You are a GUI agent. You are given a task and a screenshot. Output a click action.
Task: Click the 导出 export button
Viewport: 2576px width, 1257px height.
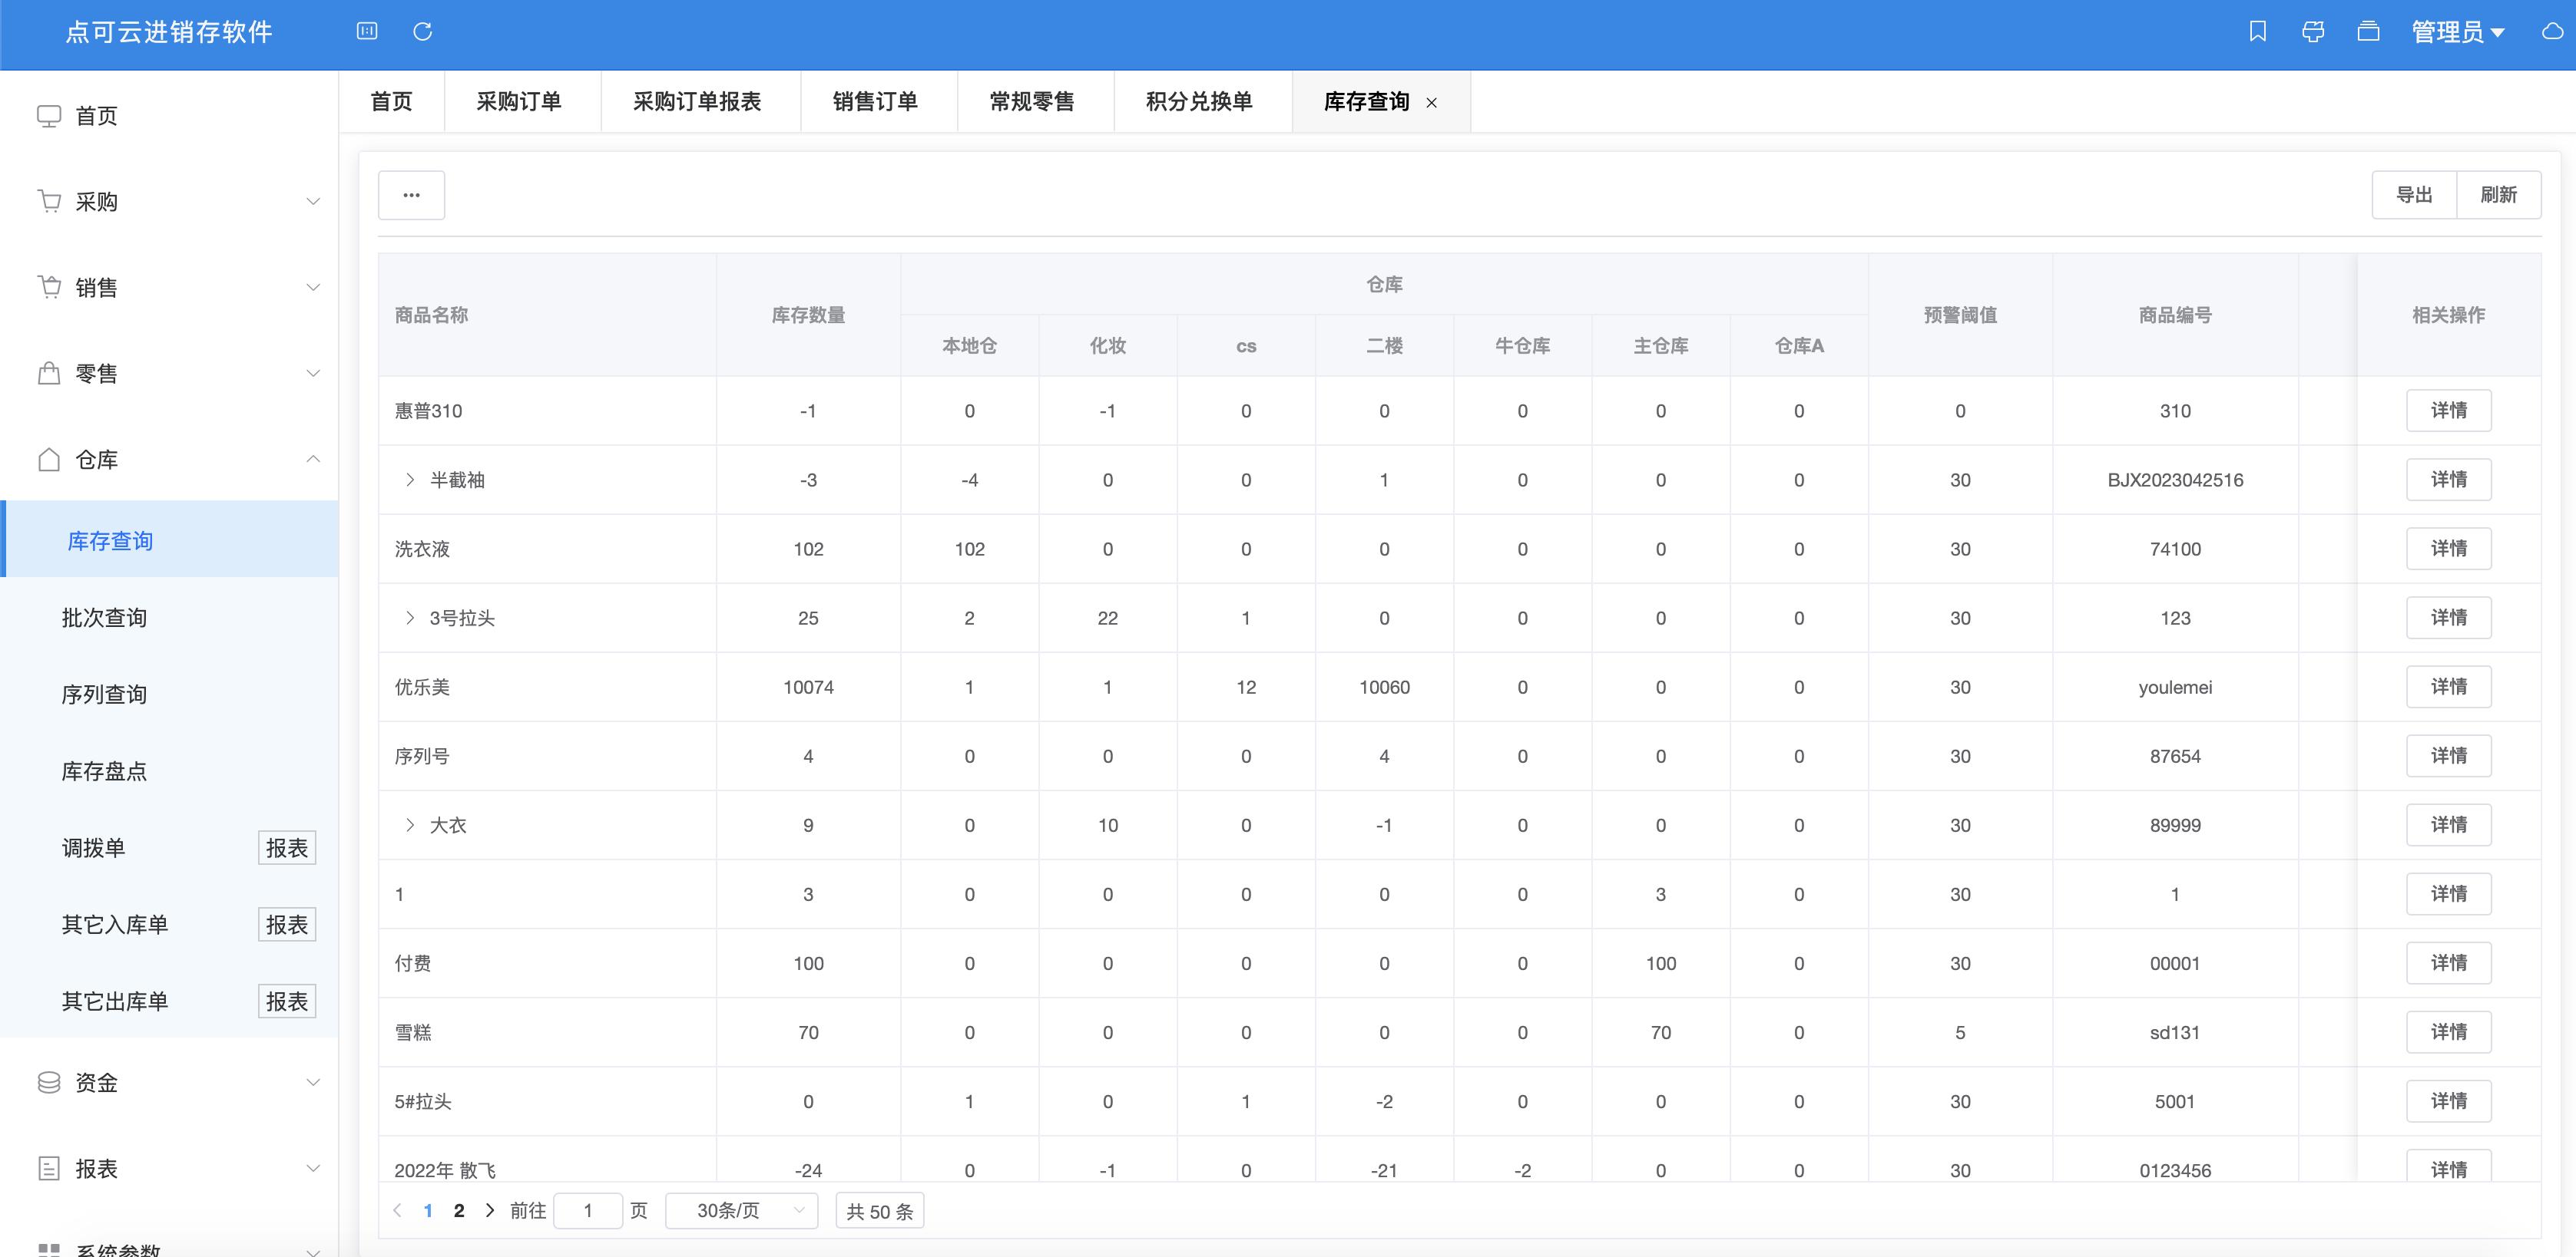point(2414,194)
